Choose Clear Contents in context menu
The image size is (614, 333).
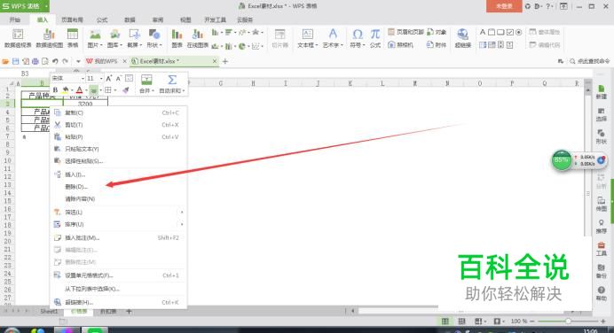point(118,199)
